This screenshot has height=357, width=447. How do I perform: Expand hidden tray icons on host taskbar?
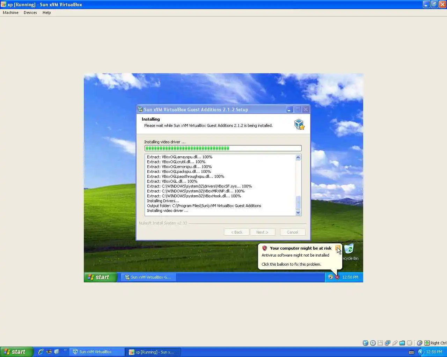(x=421, y=352)
